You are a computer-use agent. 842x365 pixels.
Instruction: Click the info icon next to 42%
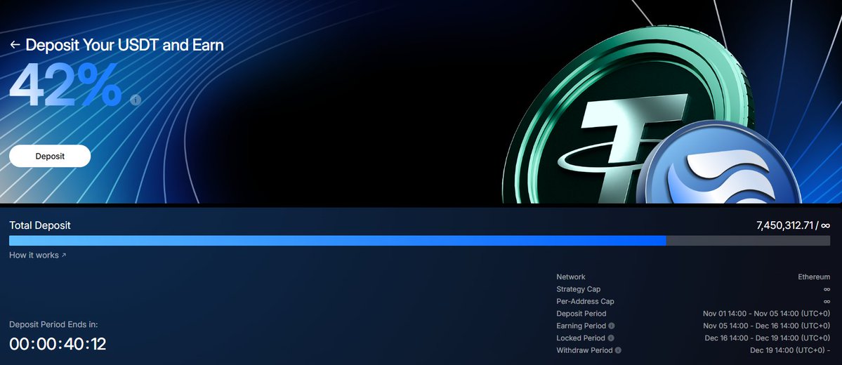(x=136, y=100)
